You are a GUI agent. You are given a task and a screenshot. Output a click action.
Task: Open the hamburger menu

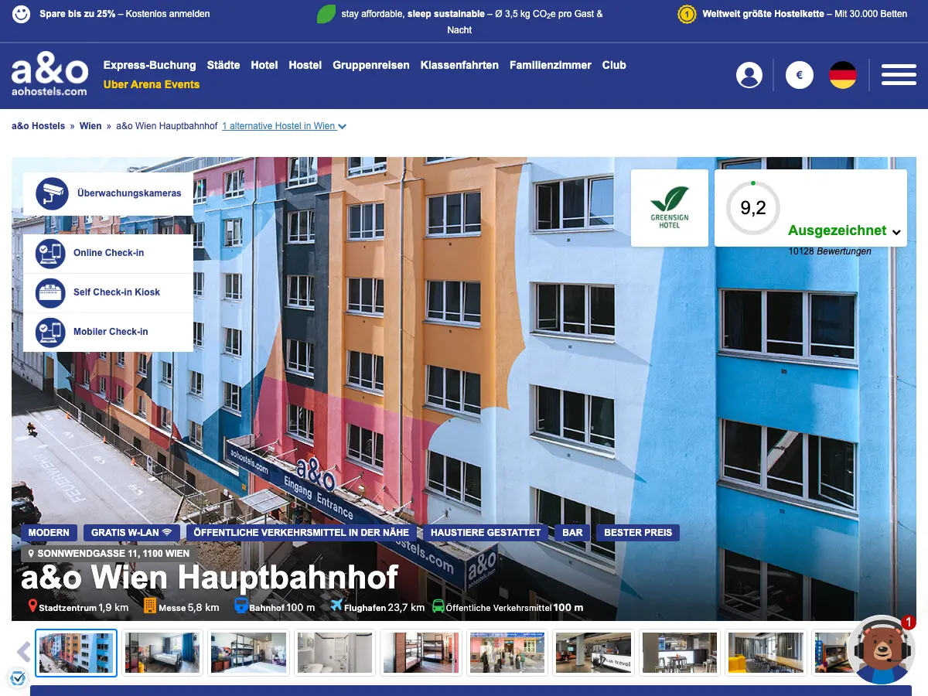(899, 75)
